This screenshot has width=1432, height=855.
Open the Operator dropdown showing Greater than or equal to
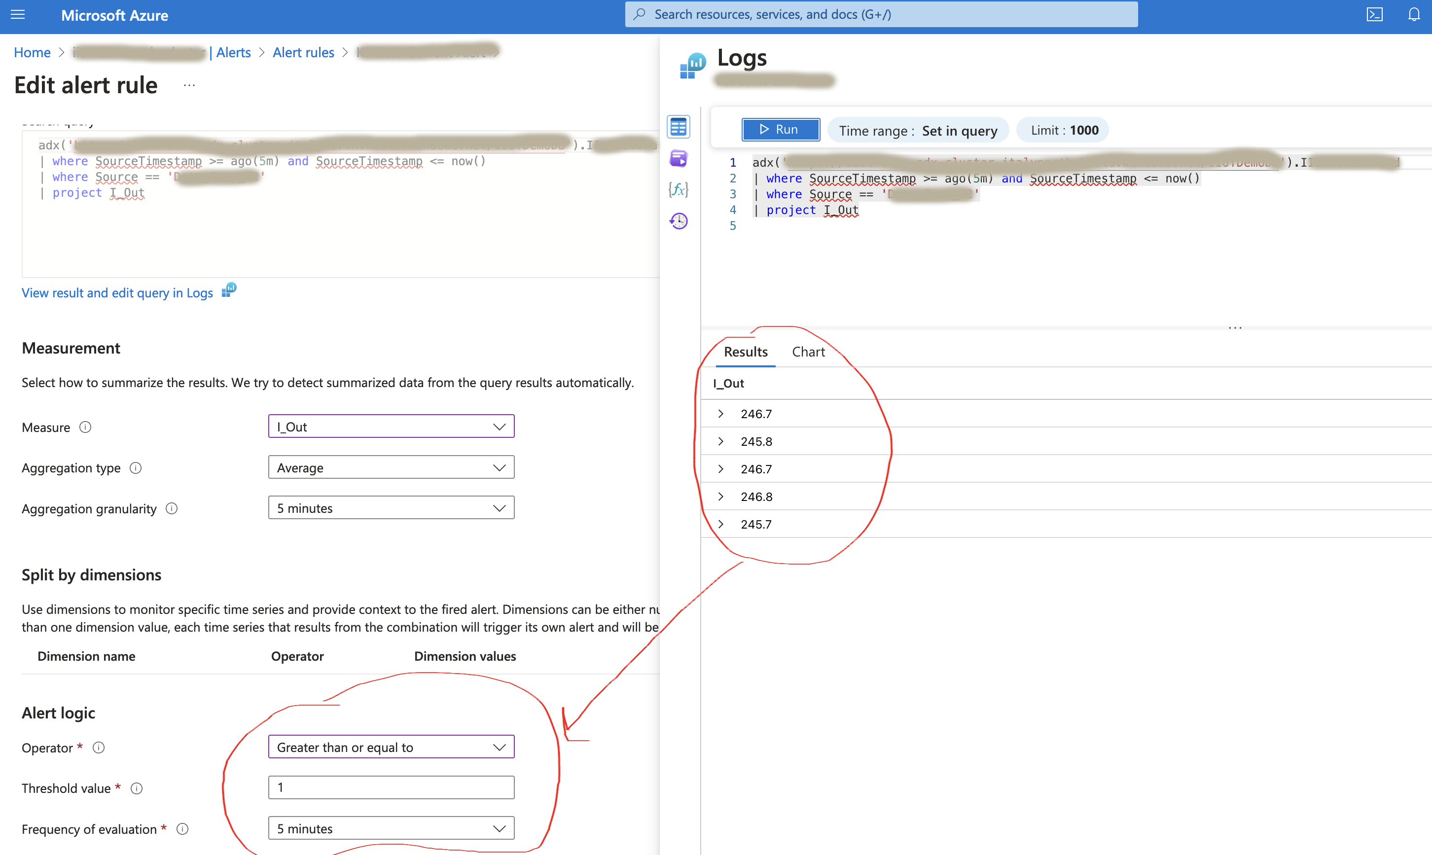391,746
